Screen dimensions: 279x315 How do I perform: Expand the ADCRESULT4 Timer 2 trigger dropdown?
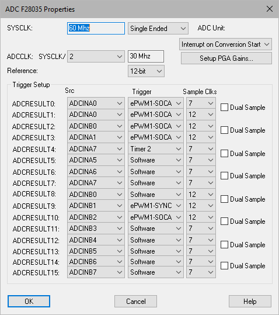click(x=156, y=149)
